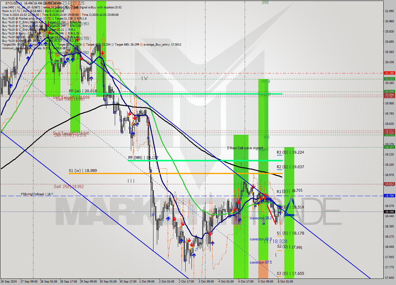The height and width of the screenshot is (285, 396).
Task: Select the 'S1 (w) | 18.989' support label
Action: click(83, 171)
